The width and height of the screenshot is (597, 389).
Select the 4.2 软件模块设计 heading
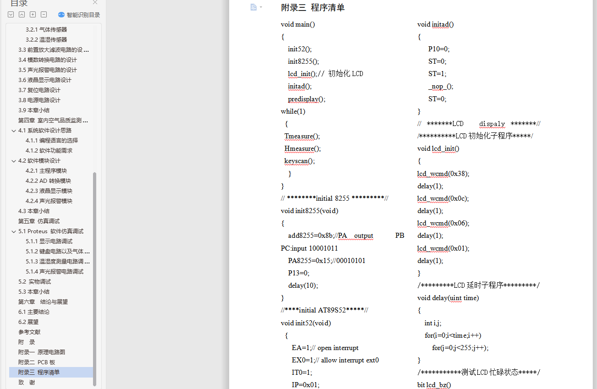tap(39, 161)
